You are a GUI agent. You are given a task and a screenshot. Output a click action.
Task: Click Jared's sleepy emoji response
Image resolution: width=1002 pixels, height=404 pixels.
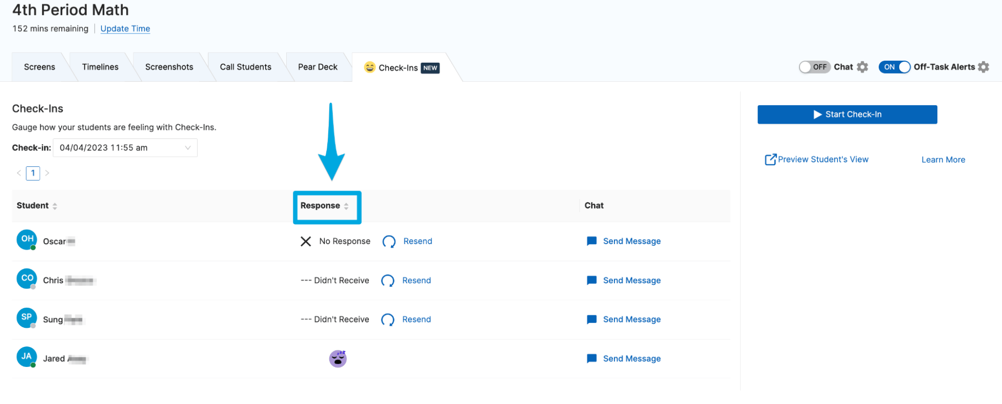tap(338, 358)
